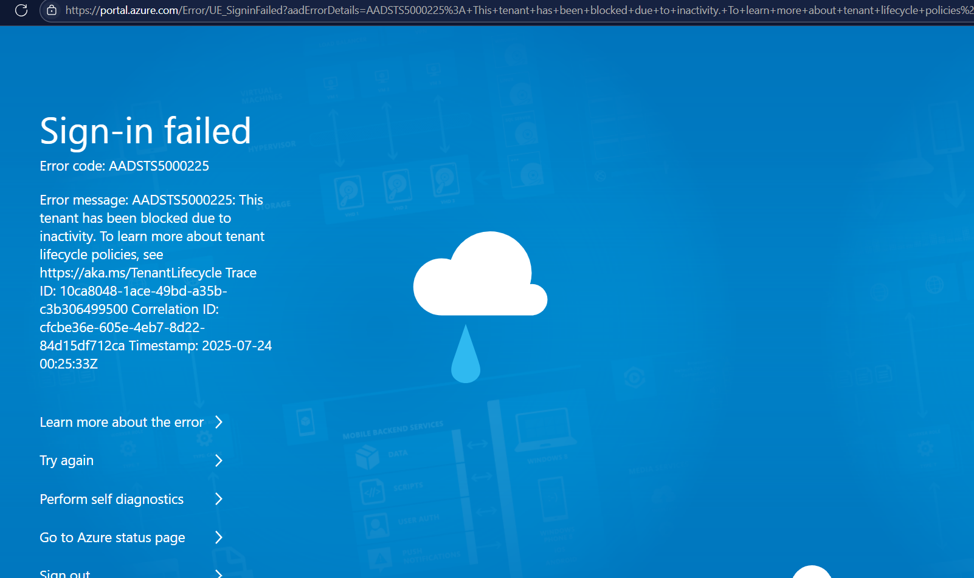The width and height of the screenshot is (974, 578).
Task: Open Learn more about the error
Action: [x=121, y=422]
